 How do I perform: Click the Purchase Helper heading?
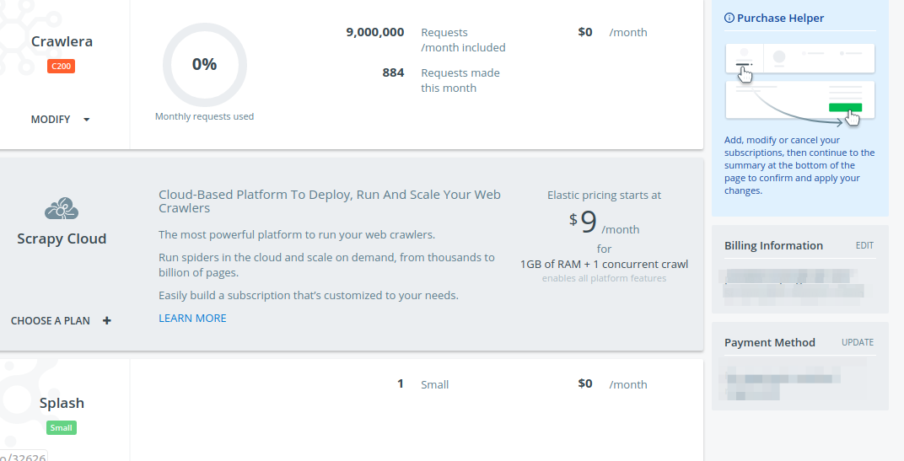coord(780,18)
